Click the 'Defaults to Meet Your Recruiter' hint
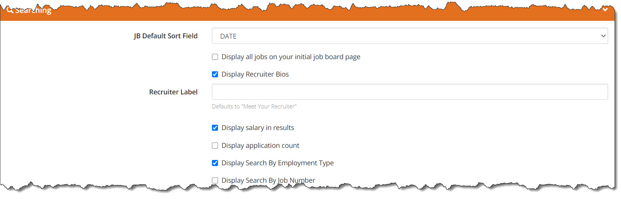The width and height of the screenshot is (621, 199). pyautogui.click(x=254, y=107)
